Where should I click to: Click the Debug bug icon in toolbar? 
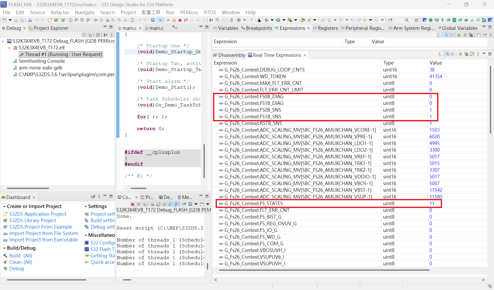tap(267, 20)
